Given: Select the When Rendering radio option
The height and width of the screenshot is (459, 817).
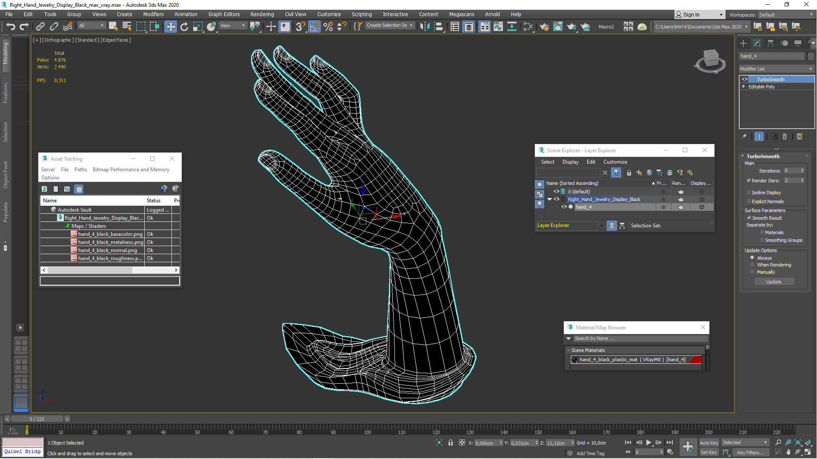Looking at the screenshot, I should 752,265.
